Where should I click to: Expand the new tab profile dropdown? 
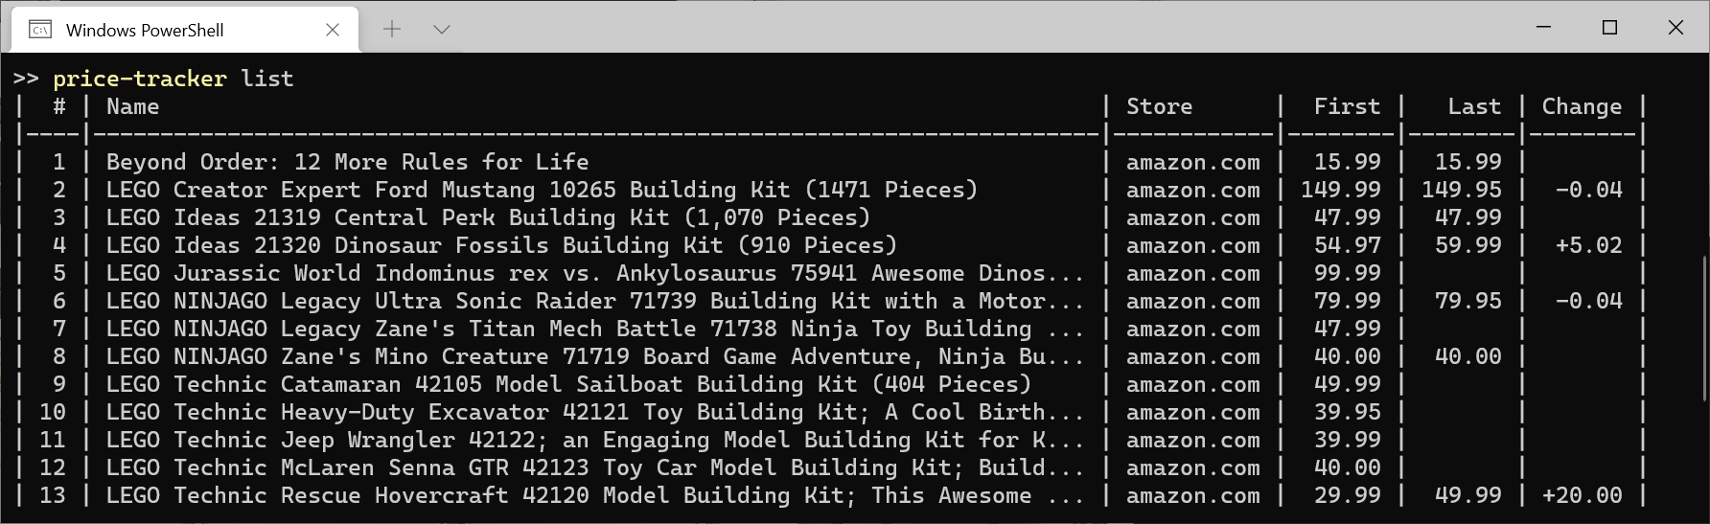[x=442, y=30]
